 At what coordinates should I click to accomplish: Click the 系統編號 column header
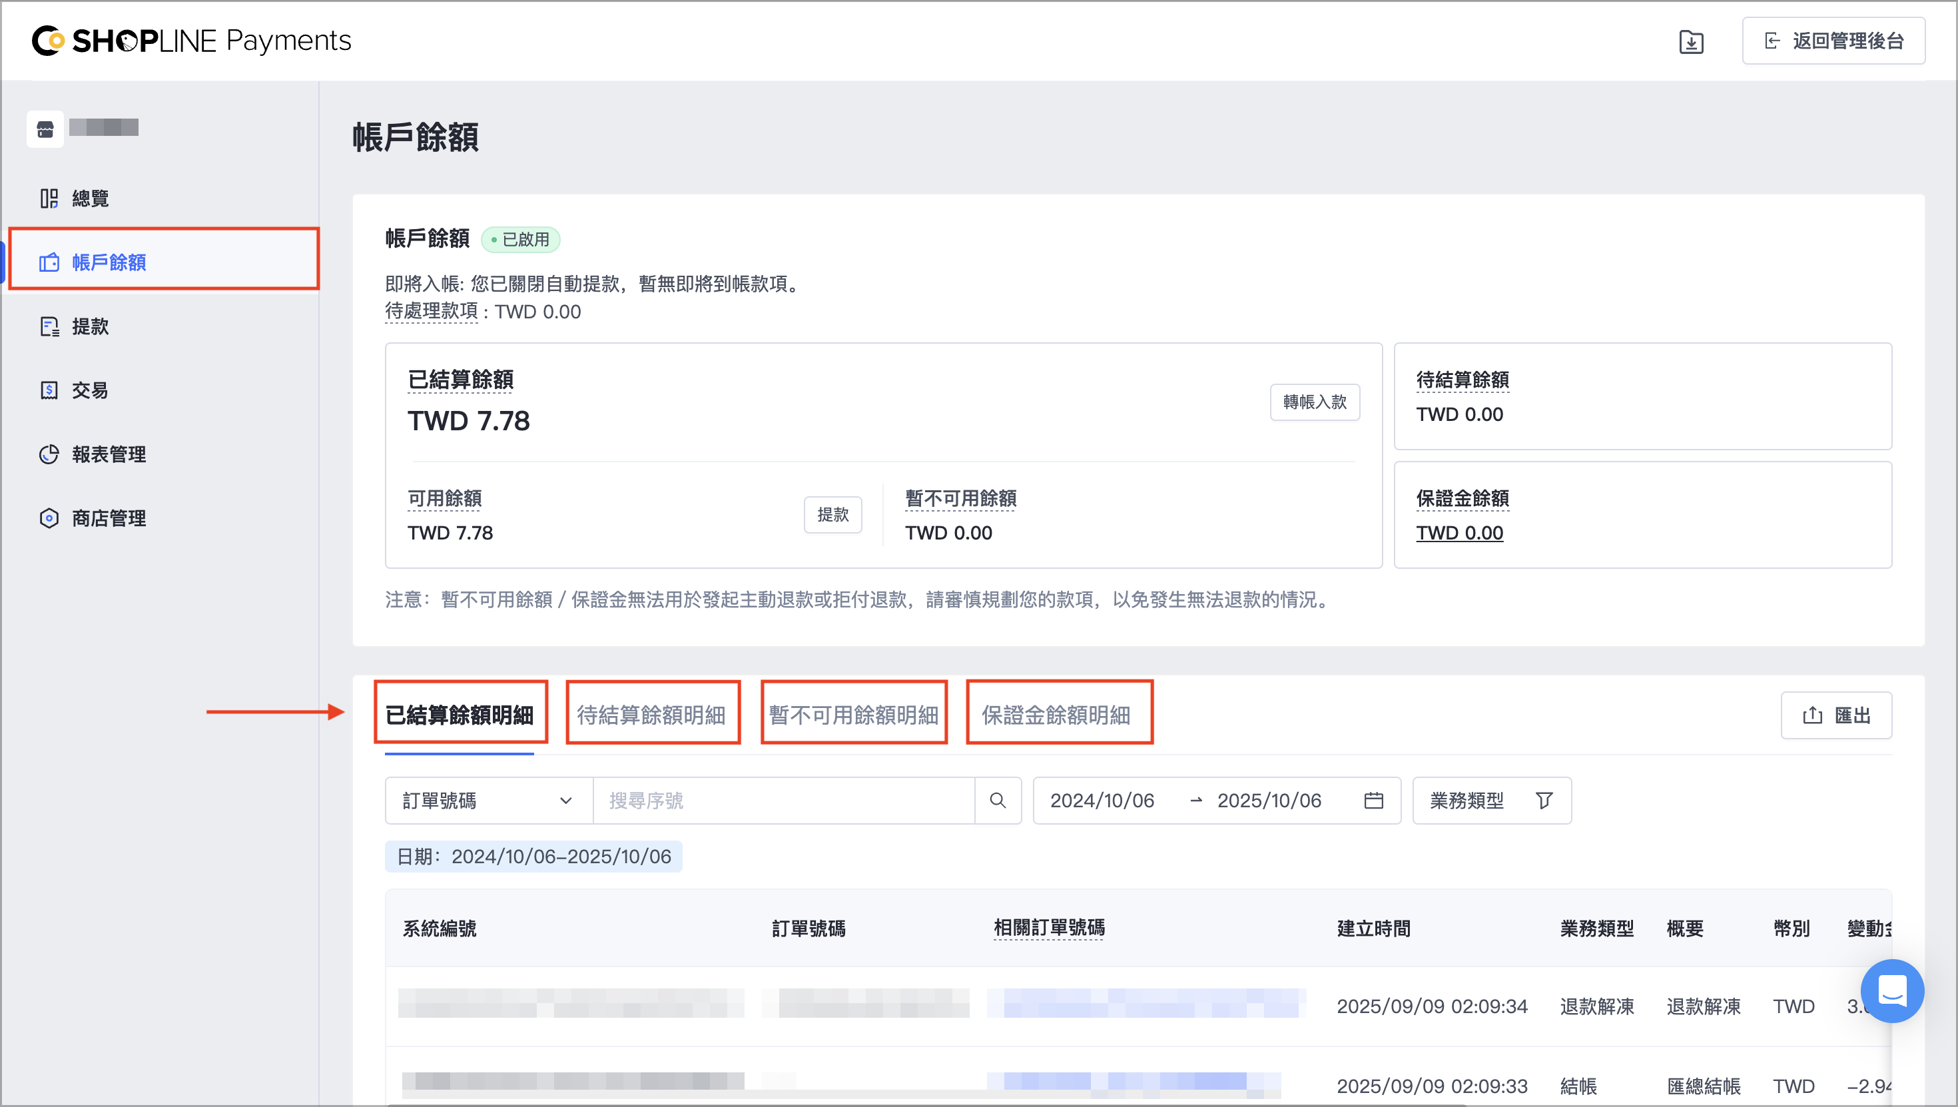tap(439, 928)
